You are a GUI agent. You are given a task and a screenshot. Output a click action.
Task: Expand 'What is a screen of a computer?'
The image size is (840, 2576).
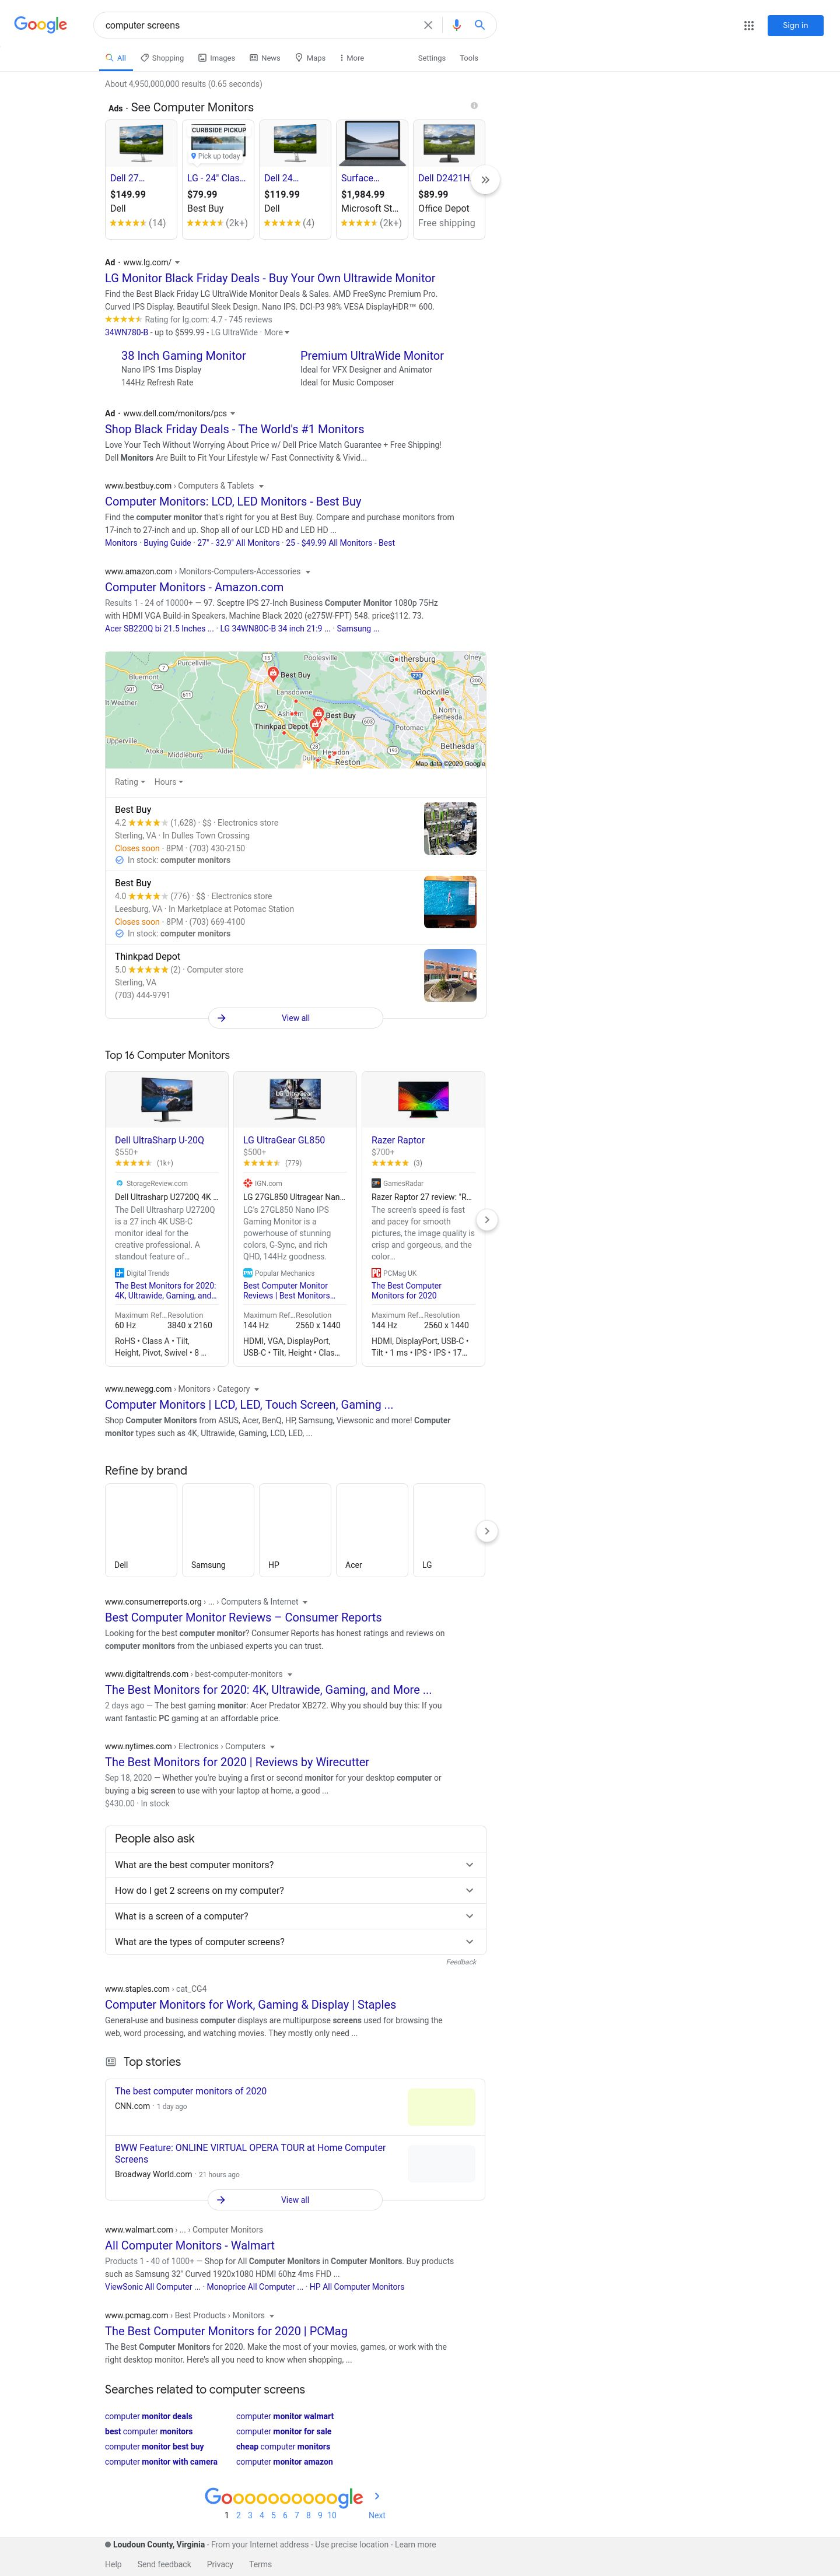pyautogui.click(x=295, y=1916)
